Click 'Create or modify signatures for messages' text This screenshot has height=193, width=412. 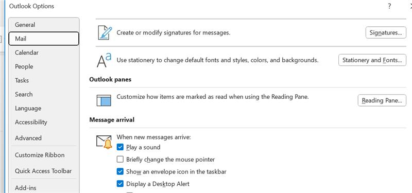174,33
